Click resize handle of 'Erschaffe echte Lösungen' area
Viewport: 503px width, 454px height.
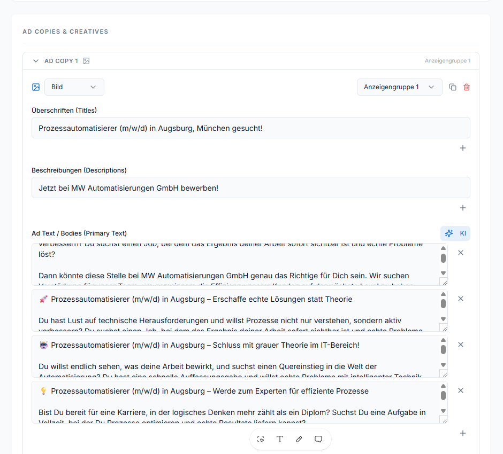444,328
